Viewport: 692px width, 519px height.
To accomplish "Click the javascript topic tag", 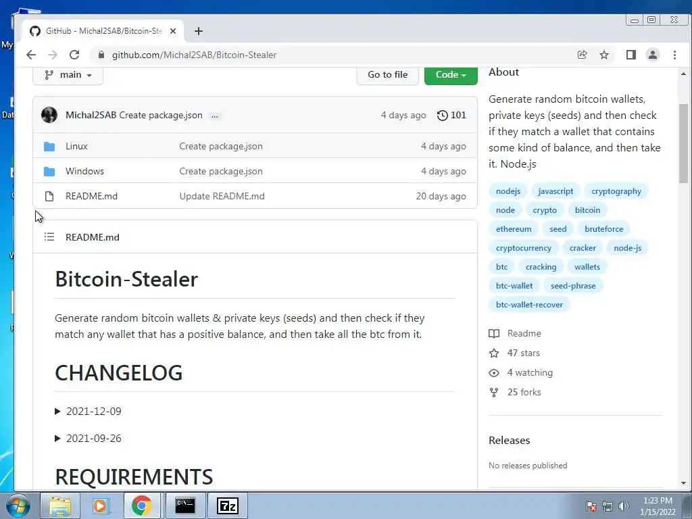I will pyautogui.click(x=555, y=191).
